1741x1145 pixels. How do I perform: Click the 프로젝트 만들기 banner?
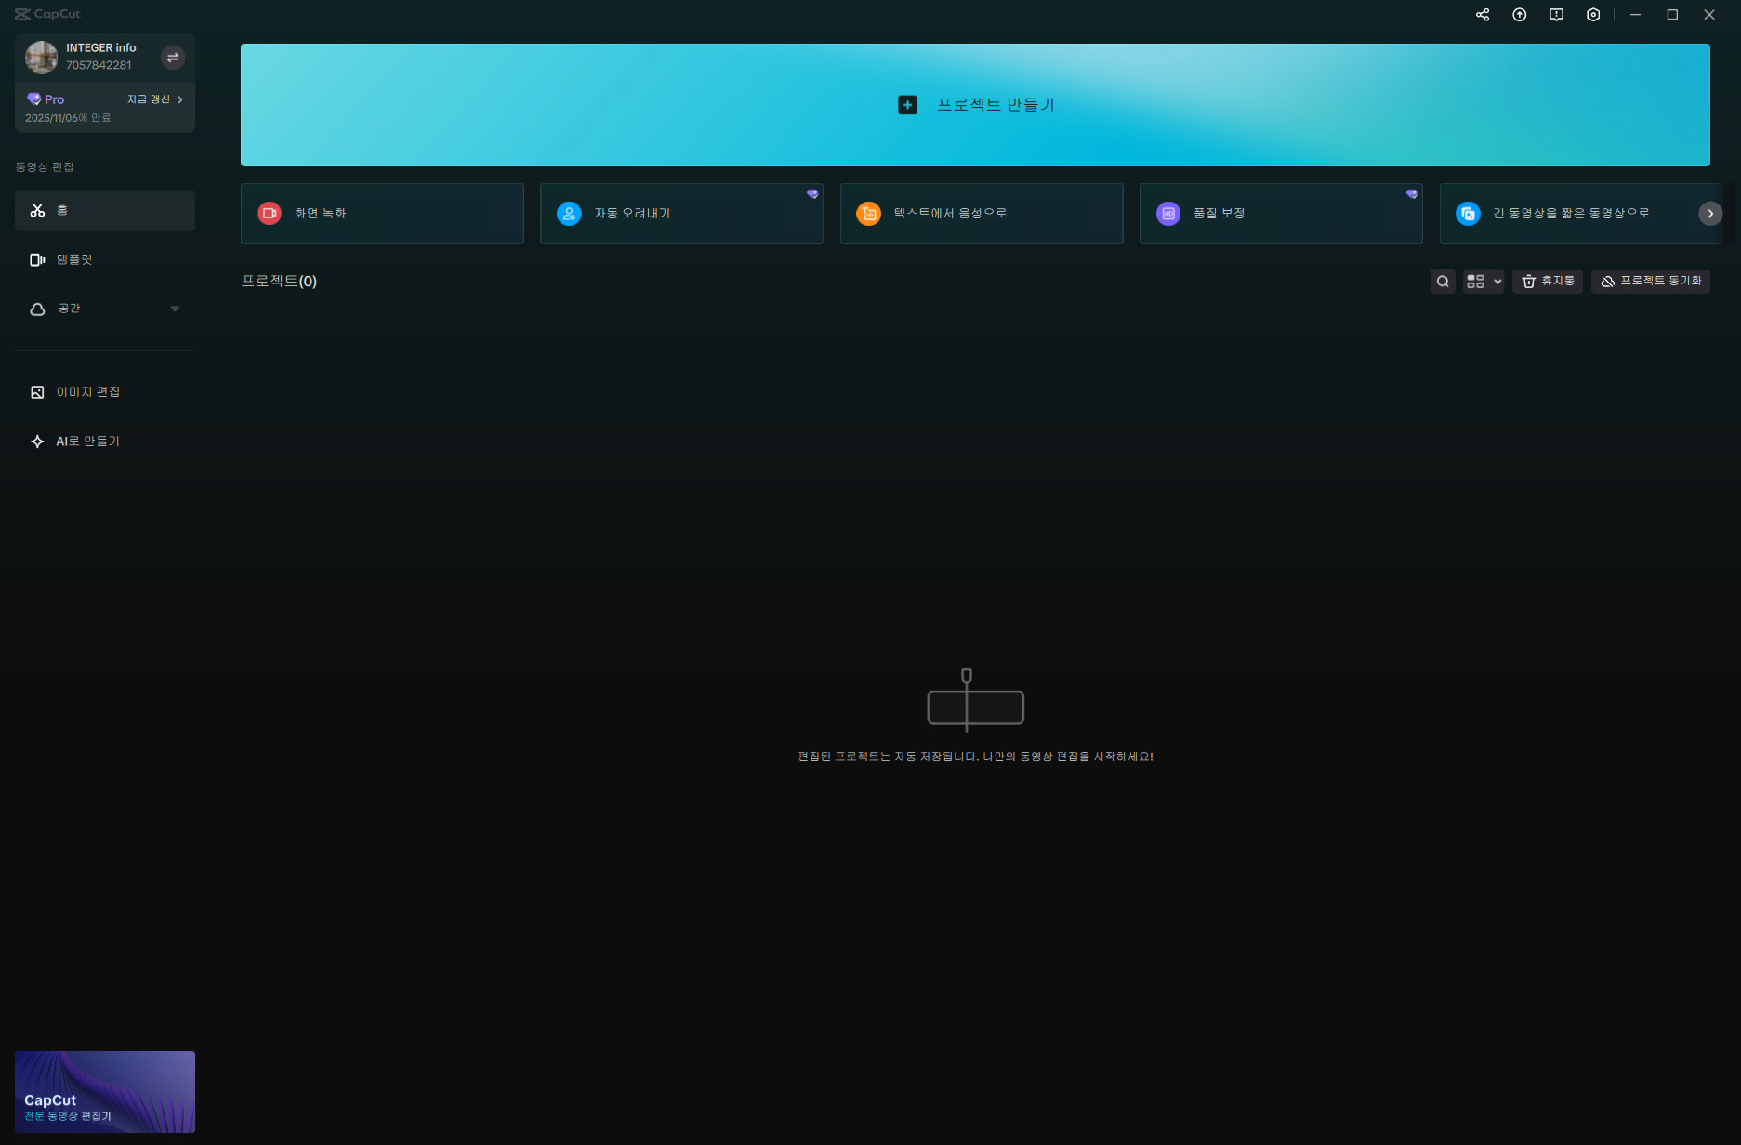[975, 105]
